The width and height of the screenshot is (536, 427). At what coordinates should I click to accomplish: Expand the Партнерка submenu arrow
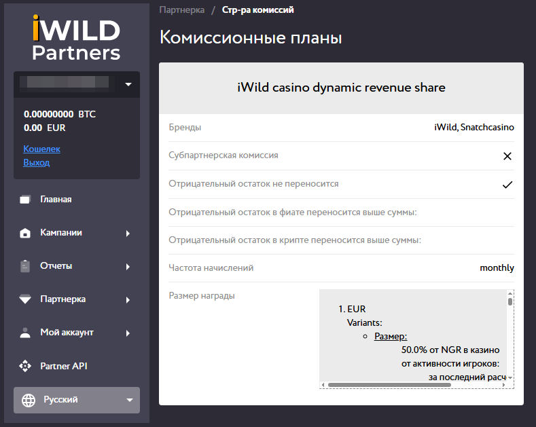click(x=128, y=300)
